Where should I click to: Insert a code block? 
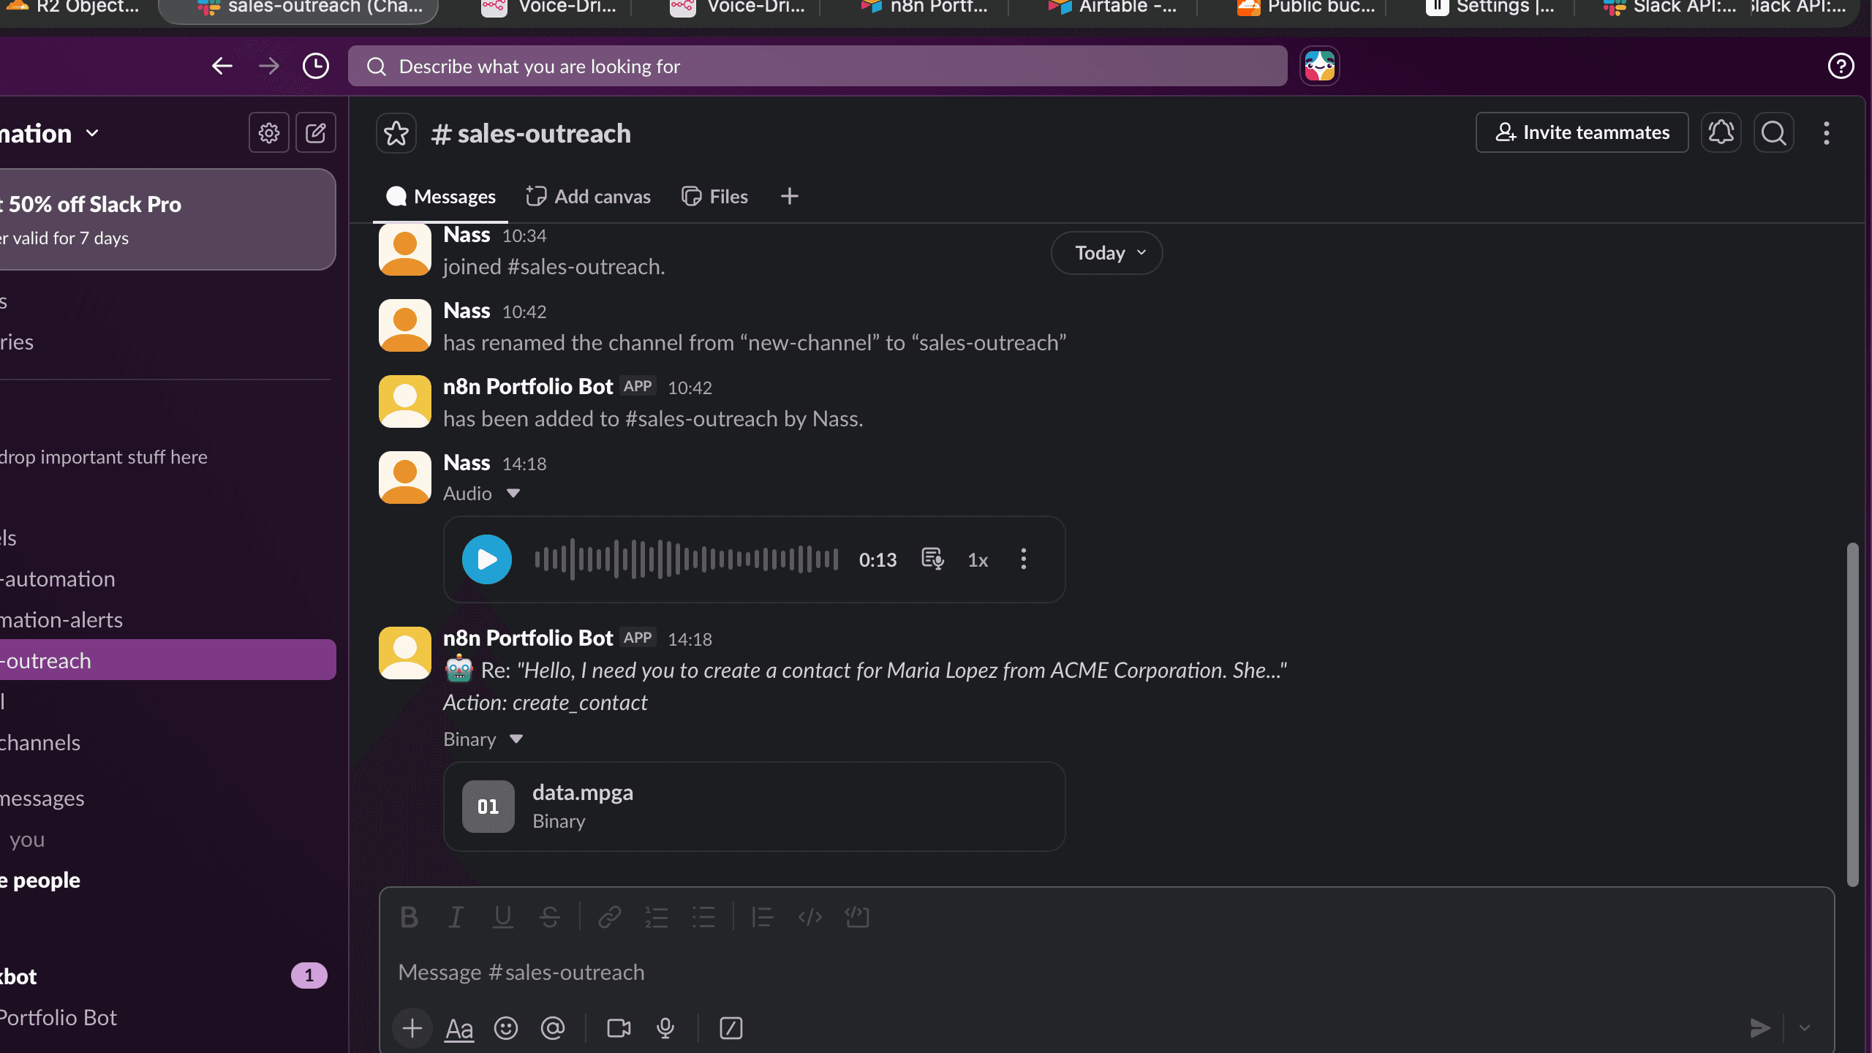pyautogui.click(x=857, y=917)
